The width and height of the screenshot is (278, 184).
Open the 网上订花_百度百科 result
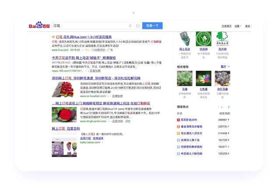click(x=66, y=128)
